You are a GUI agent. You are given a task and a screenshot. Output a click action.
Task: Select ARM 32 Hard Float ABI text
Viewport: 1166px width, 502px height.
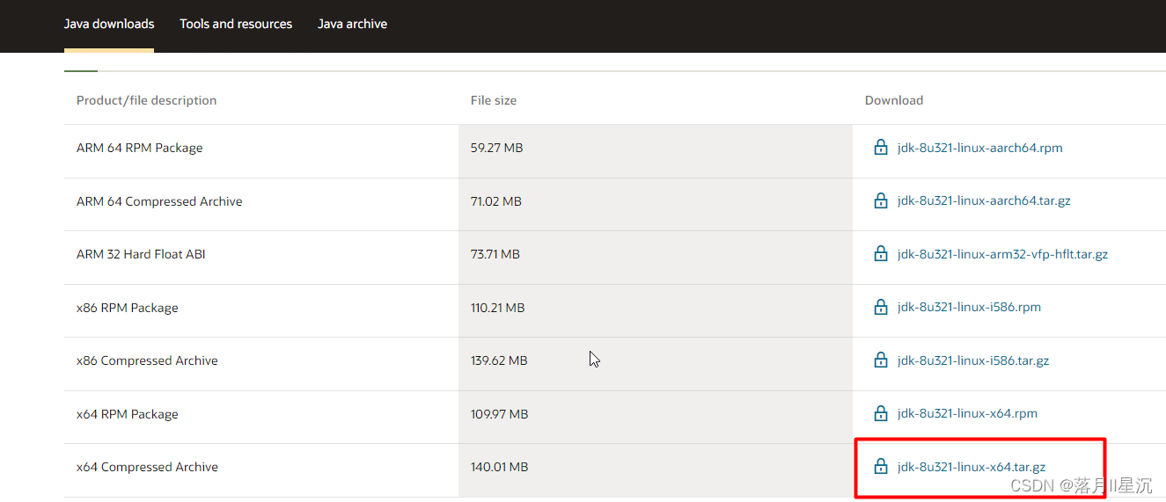point(141,254)
